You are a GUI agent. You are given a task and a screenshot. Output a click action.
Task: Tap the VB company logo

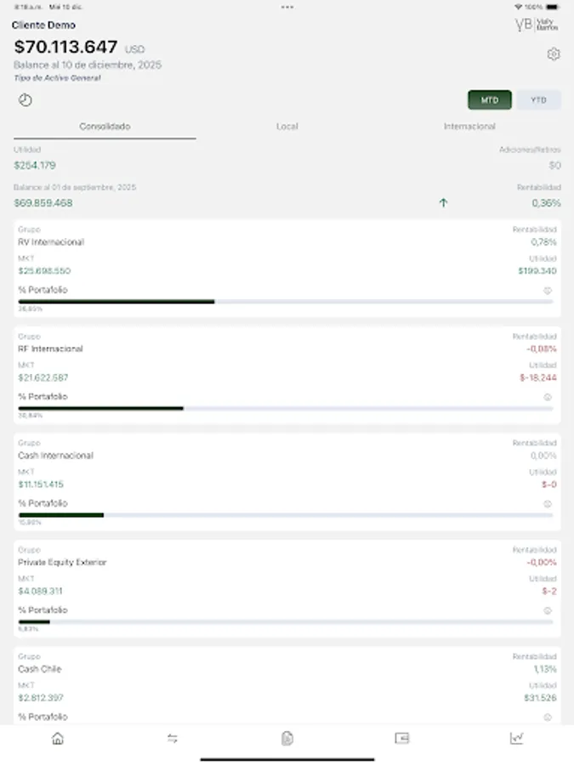coord(537,25)
